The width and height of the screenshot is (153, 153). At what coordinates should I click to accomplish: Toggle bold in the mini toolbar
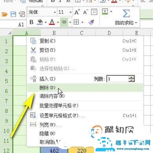click(x=31, y=22)
